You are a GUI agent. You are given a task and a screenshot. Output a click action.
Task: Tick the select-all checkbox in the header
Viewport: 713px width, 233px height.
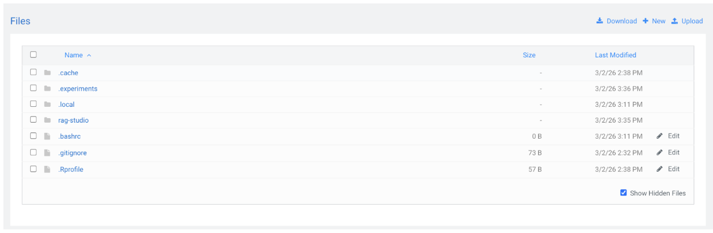34,55
